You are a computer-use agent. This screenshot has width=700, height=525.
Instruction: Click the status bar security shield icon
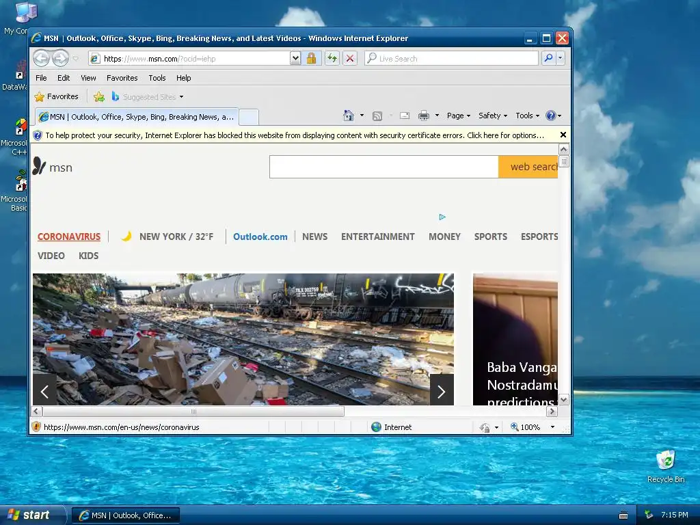(x=37, y=427)
